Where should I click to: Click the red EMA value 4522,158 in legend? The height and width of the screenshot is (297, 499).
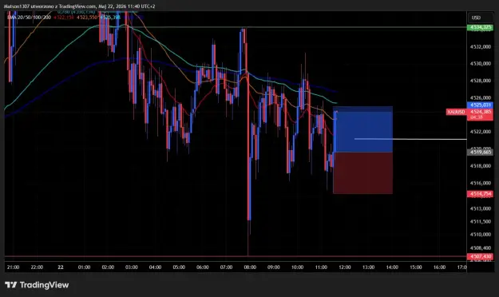point(64,18)
